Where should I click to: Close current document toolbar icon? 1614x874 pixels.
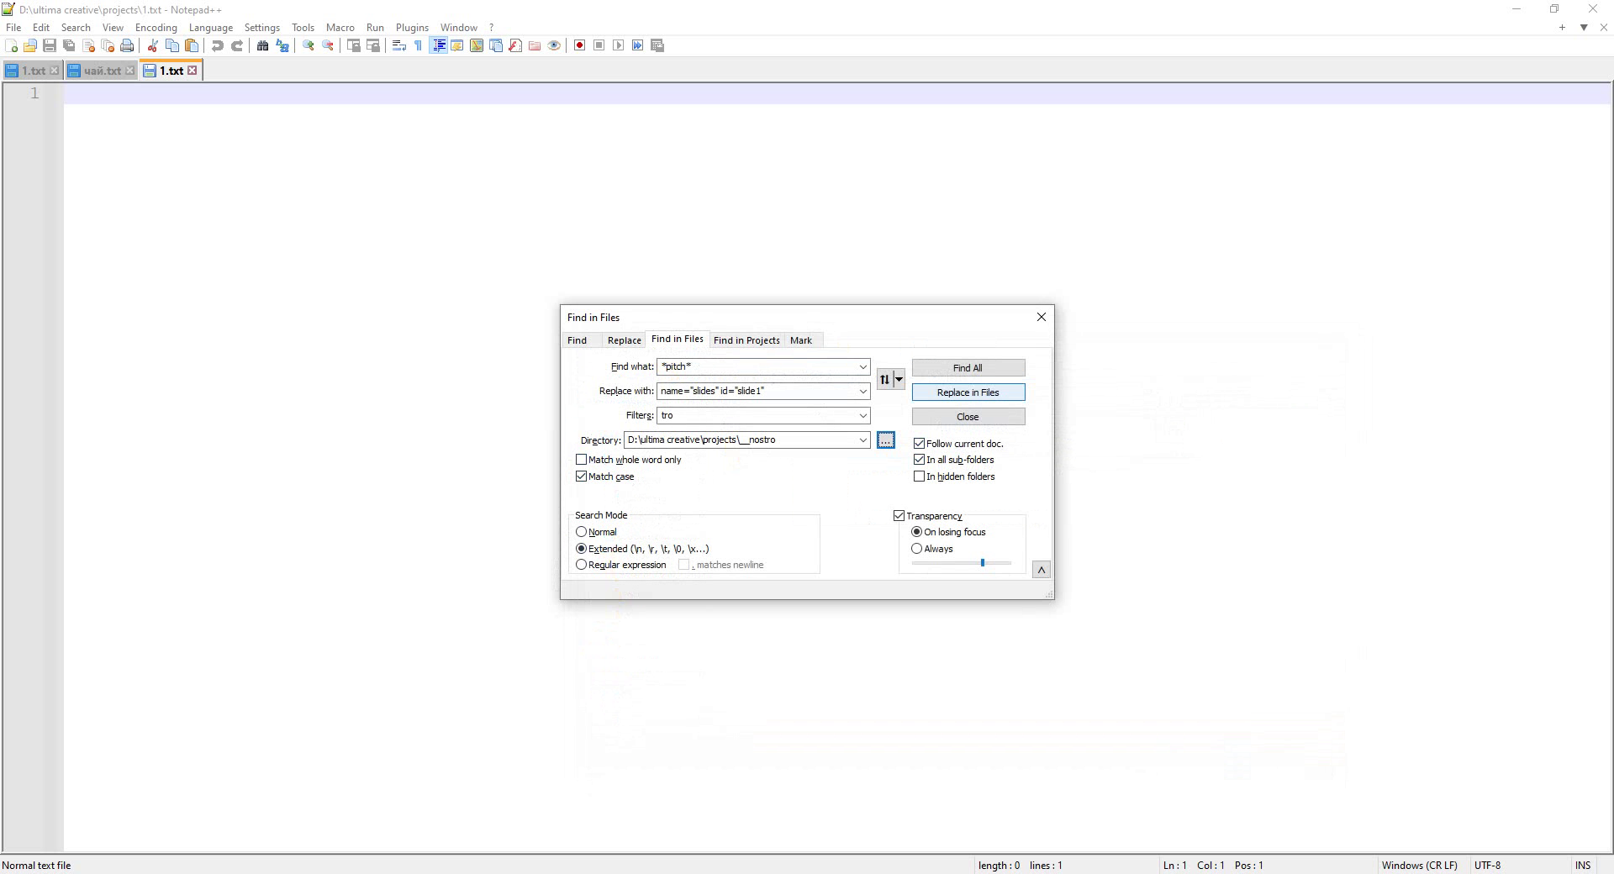[88, 45]
